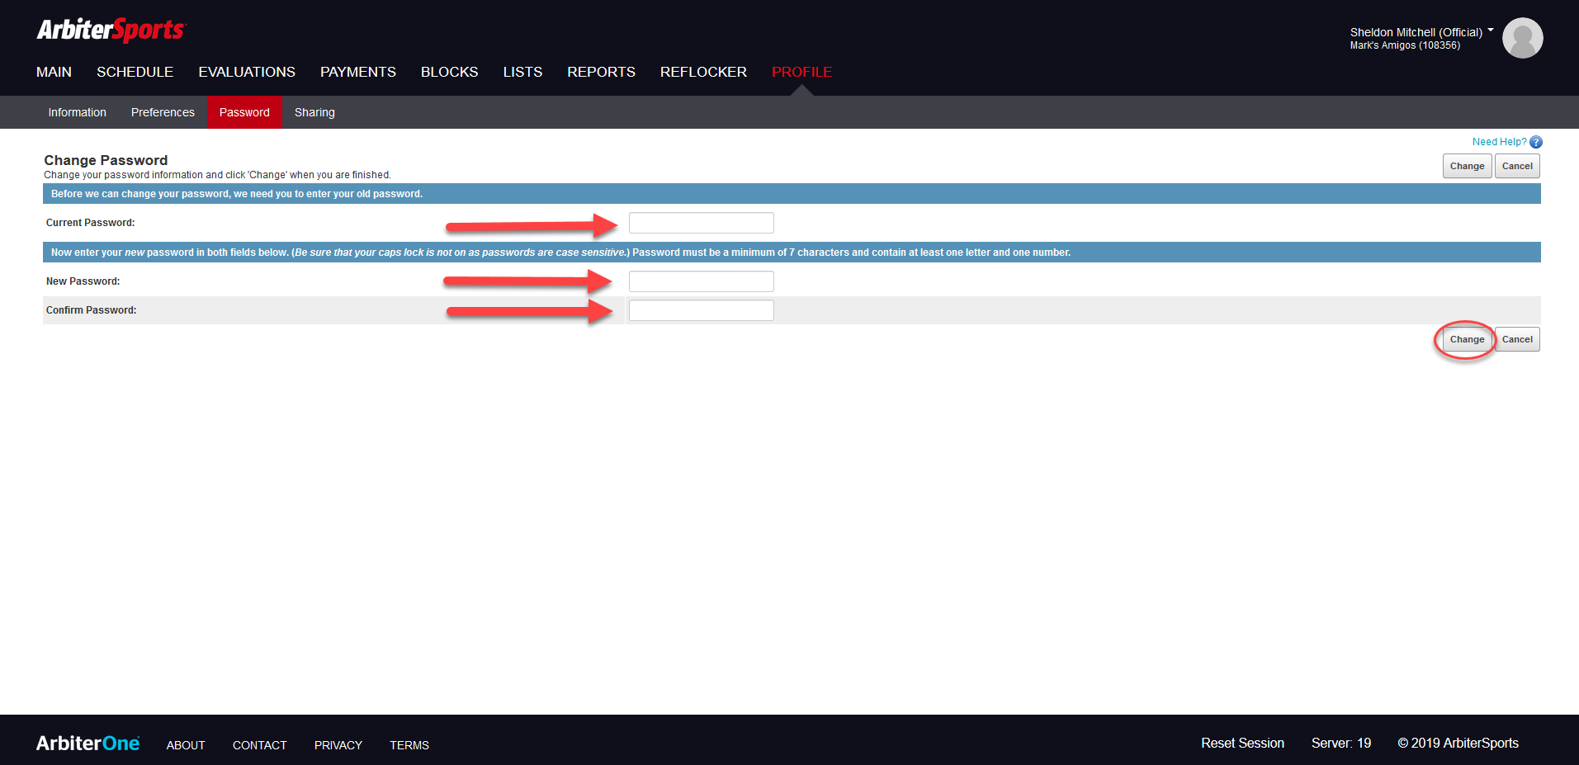
Task: Open the CONTACT footer link
Action: tap(260, 745)
